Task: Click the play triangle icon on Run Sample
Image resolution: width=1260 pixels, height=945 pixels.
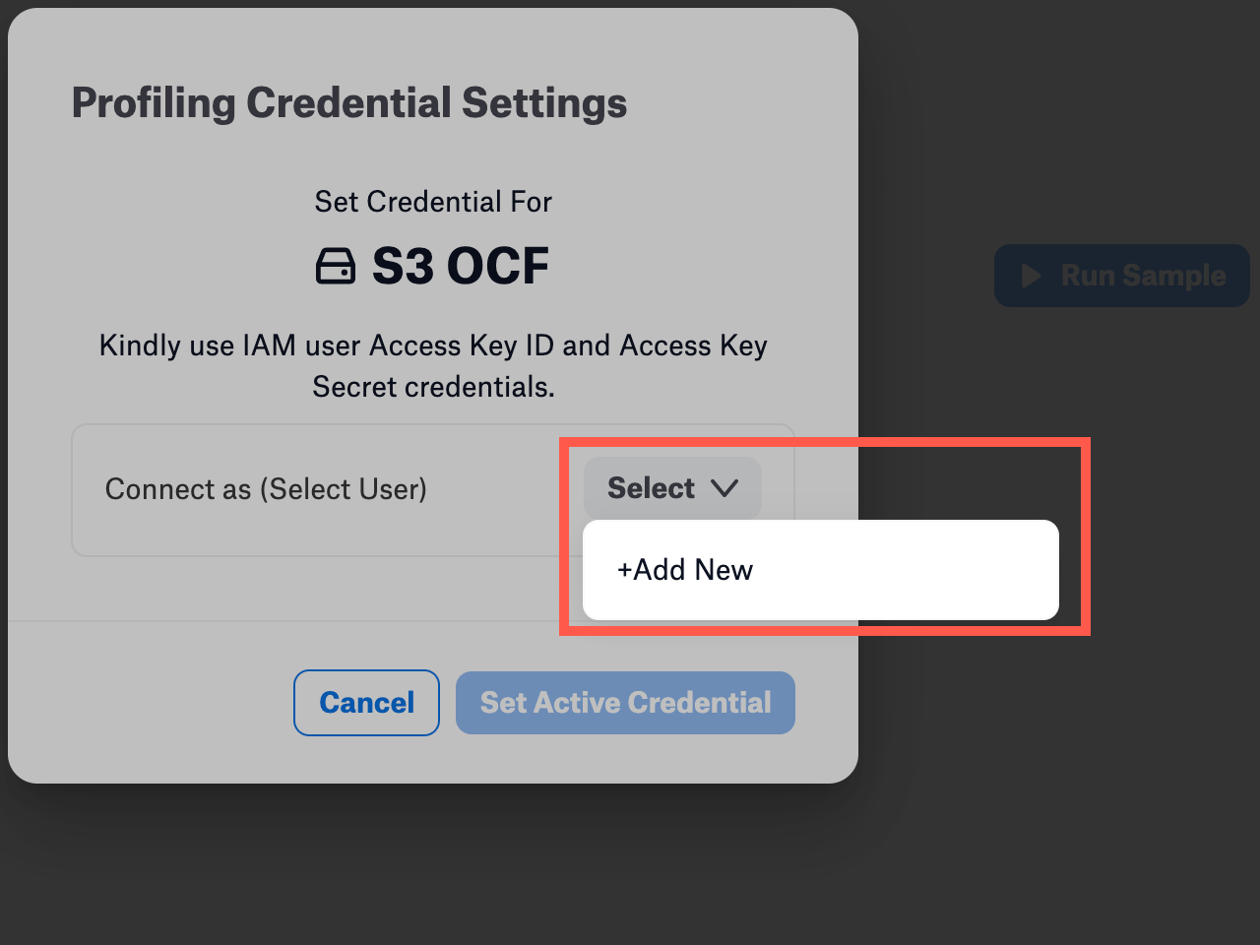Action: click(x=1032, y=276)
